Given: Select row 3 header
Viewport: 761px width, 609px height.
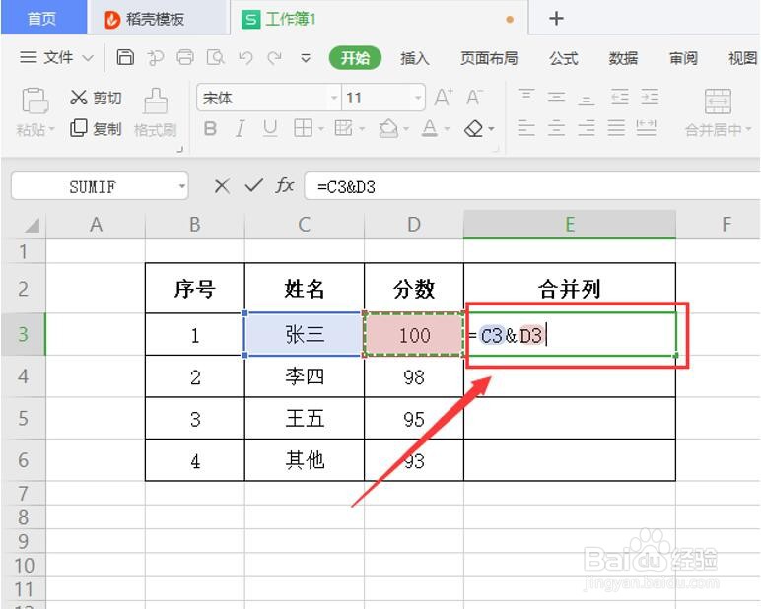Looking at the screenshot, I should click(x=23, y=334).
